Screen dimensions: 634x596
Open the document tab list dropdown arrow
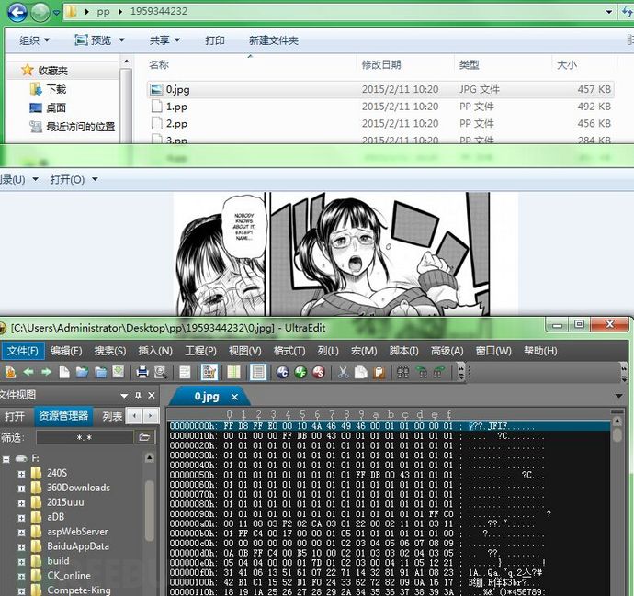(618, 396)
